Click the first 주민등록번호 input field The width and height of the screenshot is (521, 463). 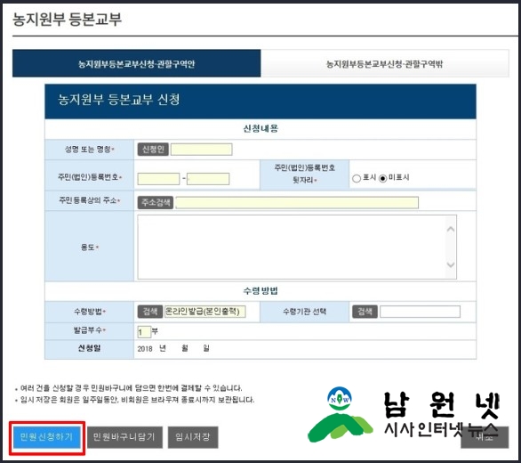(x=158, y=179)
